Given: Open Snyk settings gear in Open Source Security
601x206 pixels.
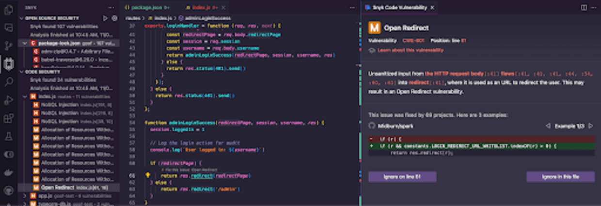Looking at the screenshot, I should (114, 18).
